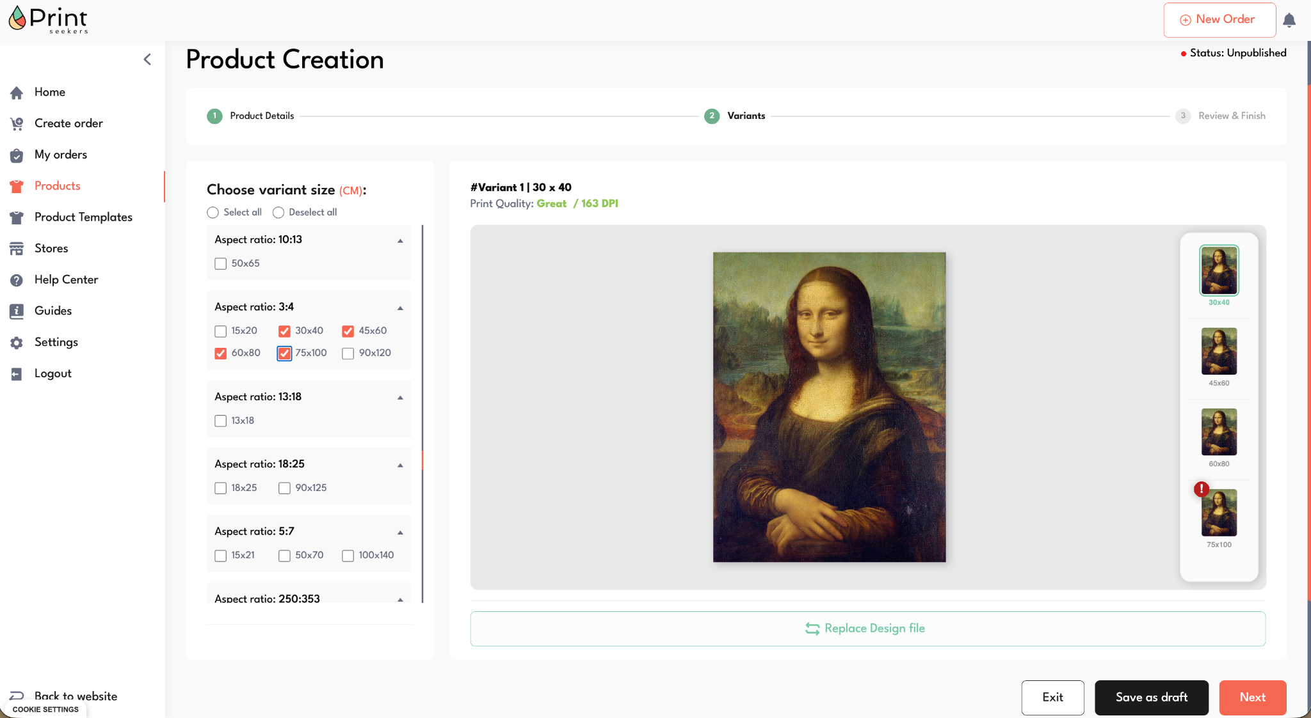
Task: Uncheck the 30x40 size checkbox
Action: point(284,331)
